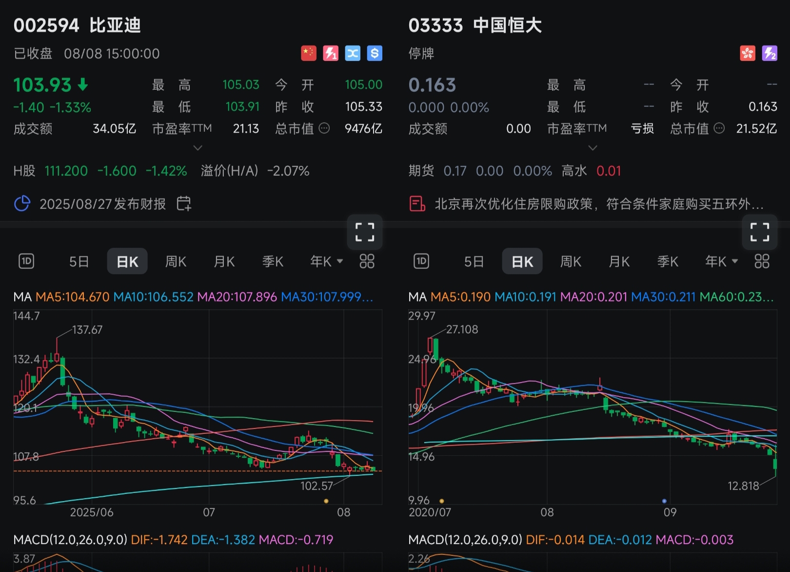This screenshot has width=790, height=572.
Task: Click Evergrande MACD indicator parameters label
Action: 465,540
